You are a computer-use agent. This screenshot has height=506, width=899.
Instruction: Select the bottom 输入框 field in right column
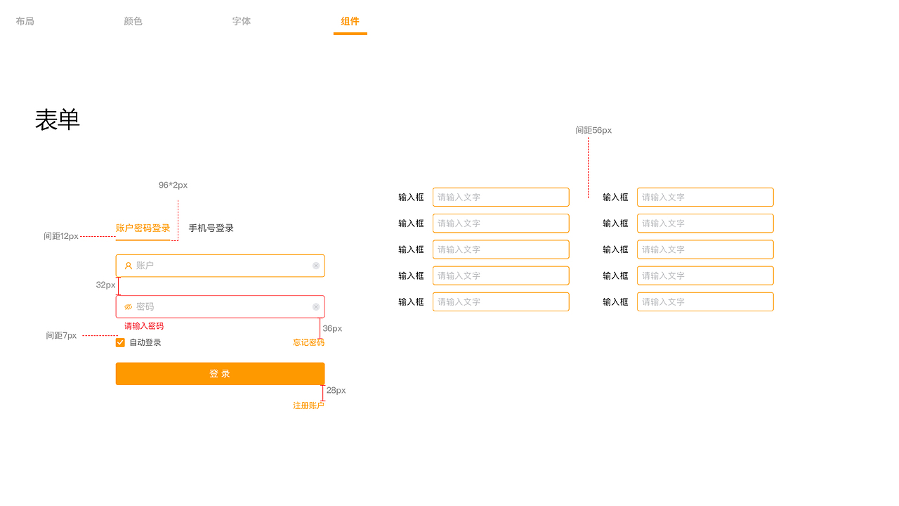click(x=705, y=301)
